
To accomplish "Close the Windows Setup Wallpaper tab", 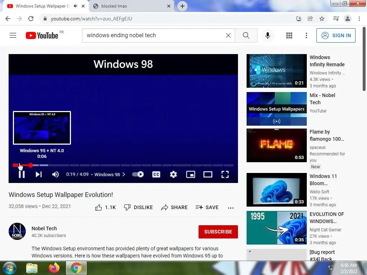I will (83, 6).
